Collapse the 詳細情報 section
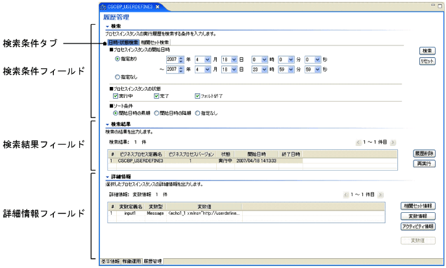This screenshot has width=446, height=268. point(108,177)
